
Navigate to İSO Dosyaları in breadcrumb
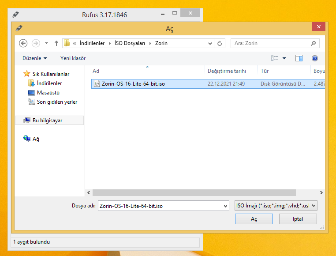(130, 43)
